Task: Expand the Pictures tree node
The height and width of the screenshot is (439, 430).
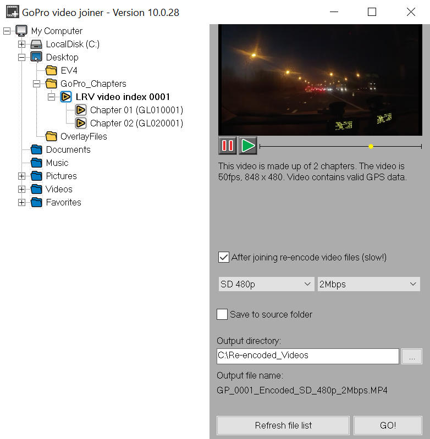Action: pos(21,176)
